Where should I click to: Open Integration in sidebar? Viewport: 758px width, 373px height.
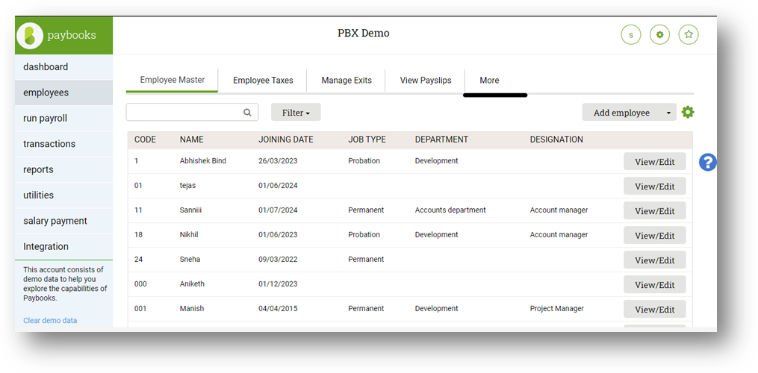pyautogui.click(x=63, y=246)
